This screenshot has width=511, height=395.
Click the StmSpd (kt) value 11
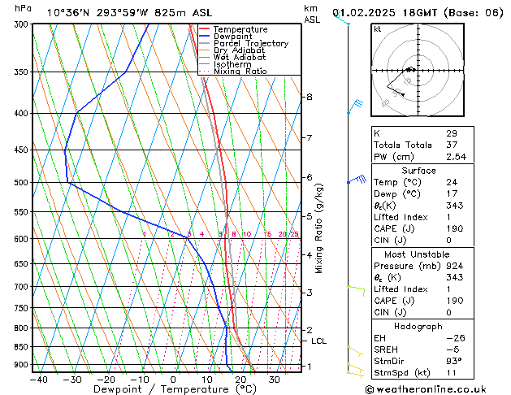(452, 372)
